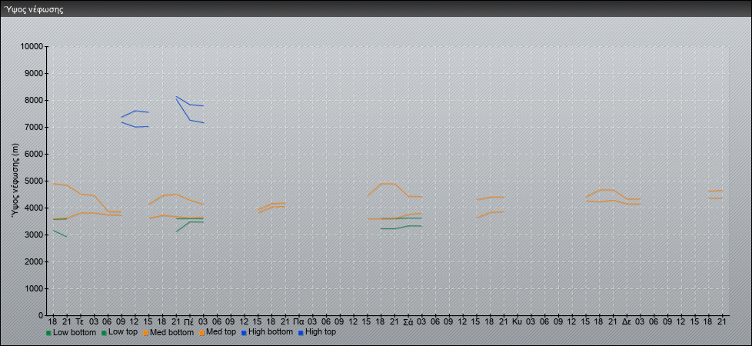Image resolution: width=752 pixels, height=346 pixels.
Task: Click the Κυ day label on x-axis
Action: (517, 321)
